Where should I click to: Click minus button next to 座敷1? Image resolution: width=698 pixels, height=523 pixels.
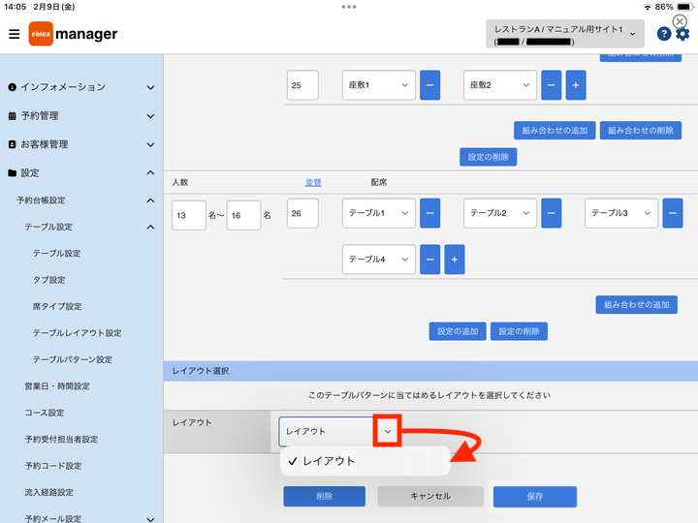coord(430,85)
